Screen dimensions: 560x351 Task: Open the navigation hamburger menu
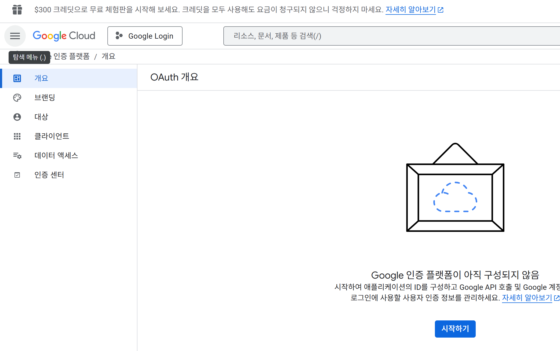[x=15, y=36]
